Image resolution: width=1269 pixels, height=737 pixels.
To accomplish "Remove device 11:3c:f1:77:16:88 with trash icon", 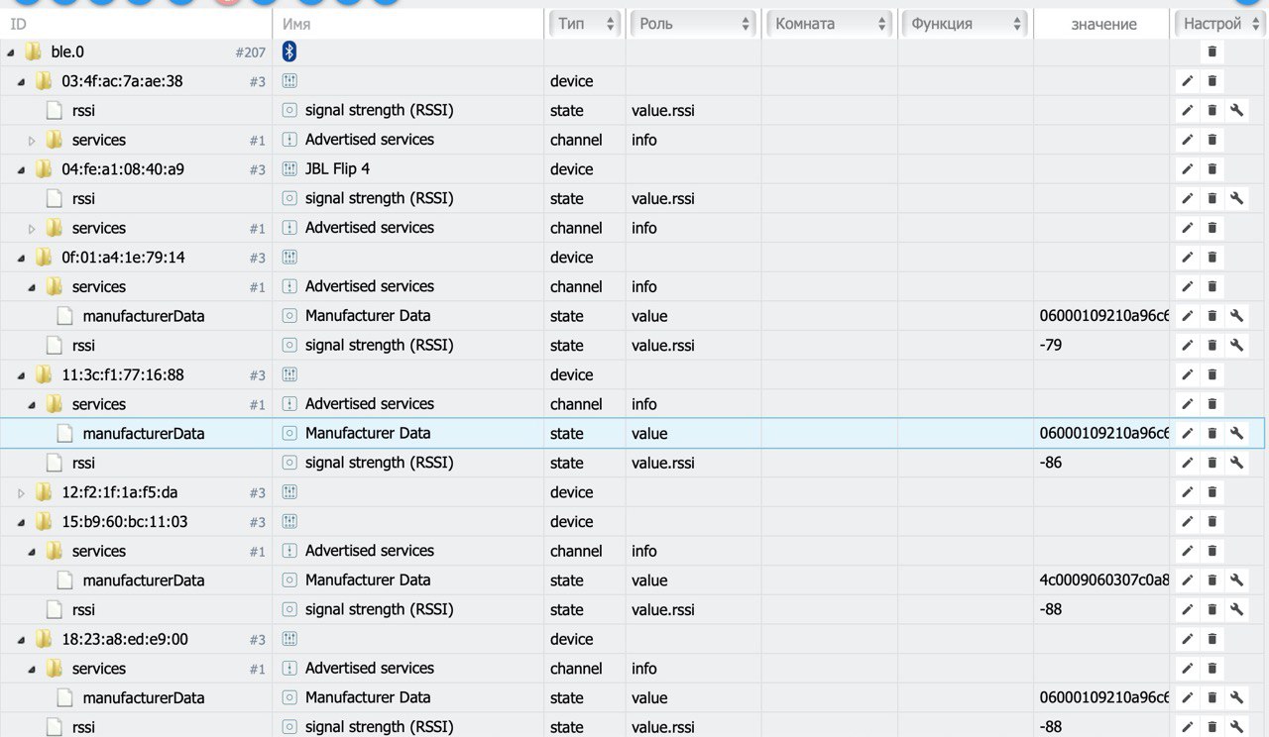I will [1211, 374].
